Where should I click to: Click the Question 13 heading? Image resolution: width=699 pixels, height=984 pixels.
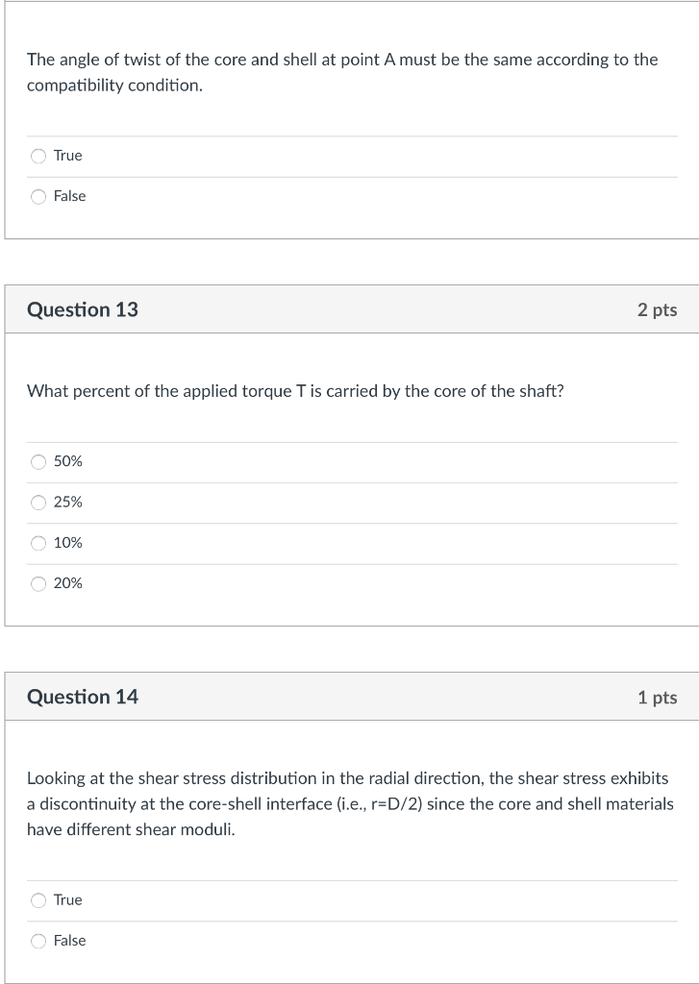(x=83, y=309)
